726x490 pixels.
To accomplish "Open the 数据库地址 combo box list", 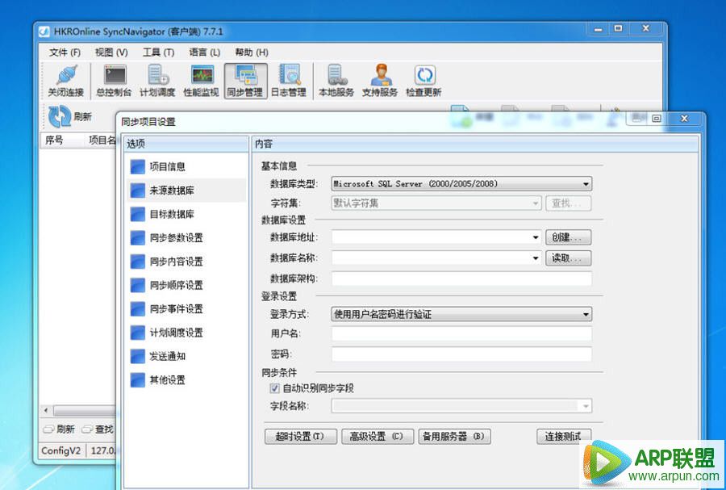I will (x=536, y=238).
